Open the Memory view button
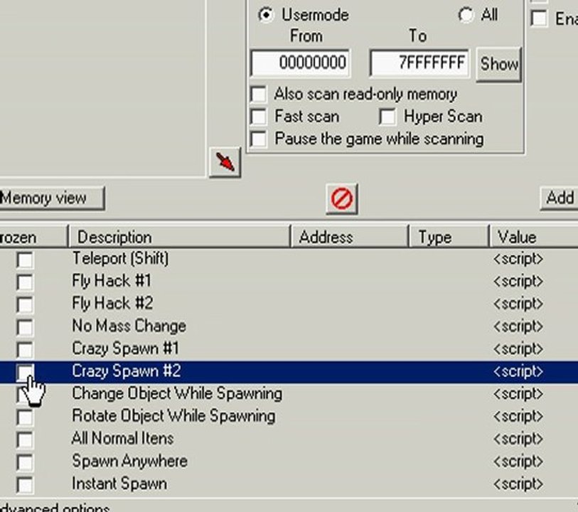The image size is (578, 512). (52, 198)
